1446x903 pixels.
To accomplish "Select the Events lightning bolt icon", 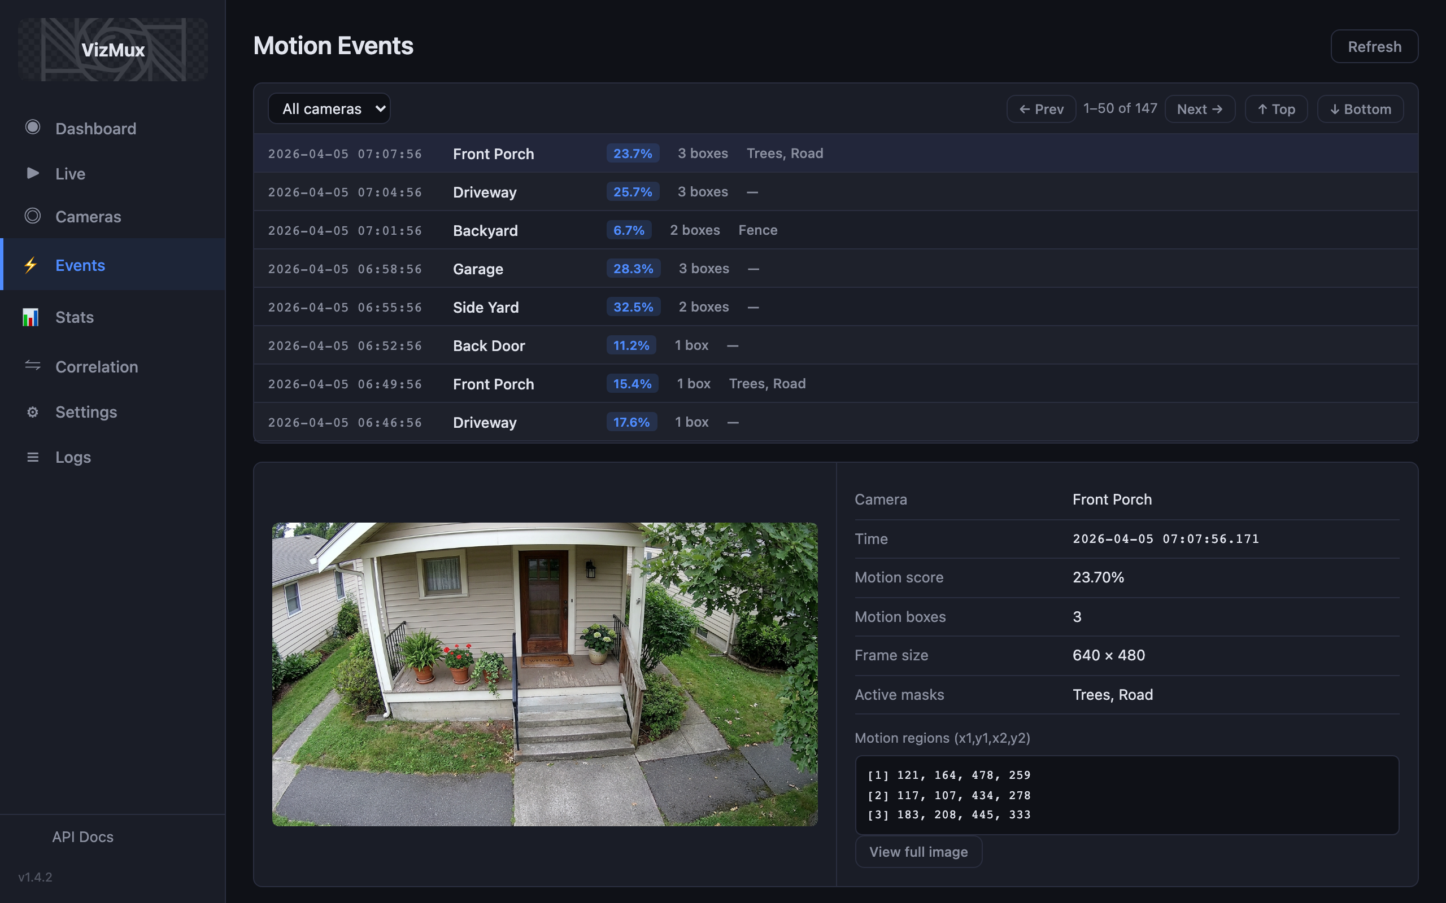I will point(31,265).
